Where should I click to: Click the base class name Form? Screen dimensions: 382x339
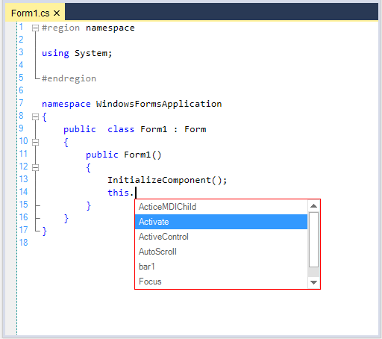point(195,129)
